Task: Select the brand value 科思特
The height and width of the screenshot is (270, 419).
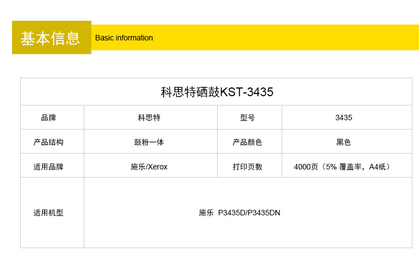Action: (149, 118)
